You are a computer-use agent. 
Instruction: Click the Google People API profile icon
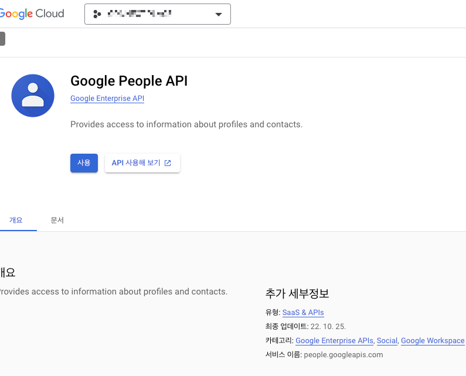33,96
